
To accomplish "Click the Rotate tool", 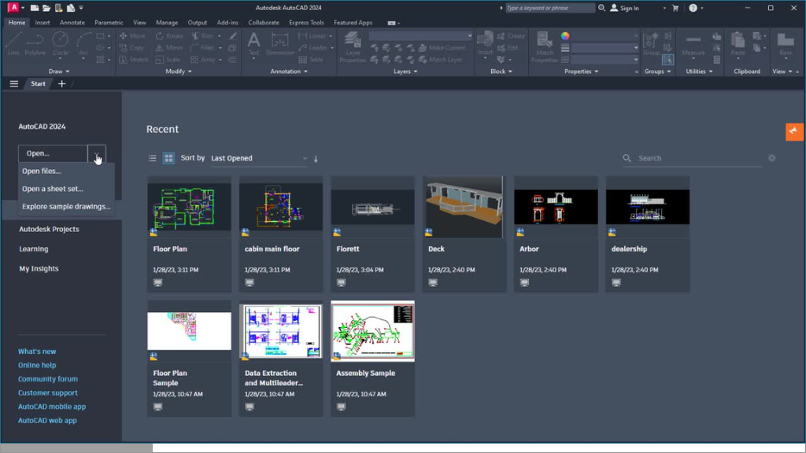I will [x=170, y=36].
